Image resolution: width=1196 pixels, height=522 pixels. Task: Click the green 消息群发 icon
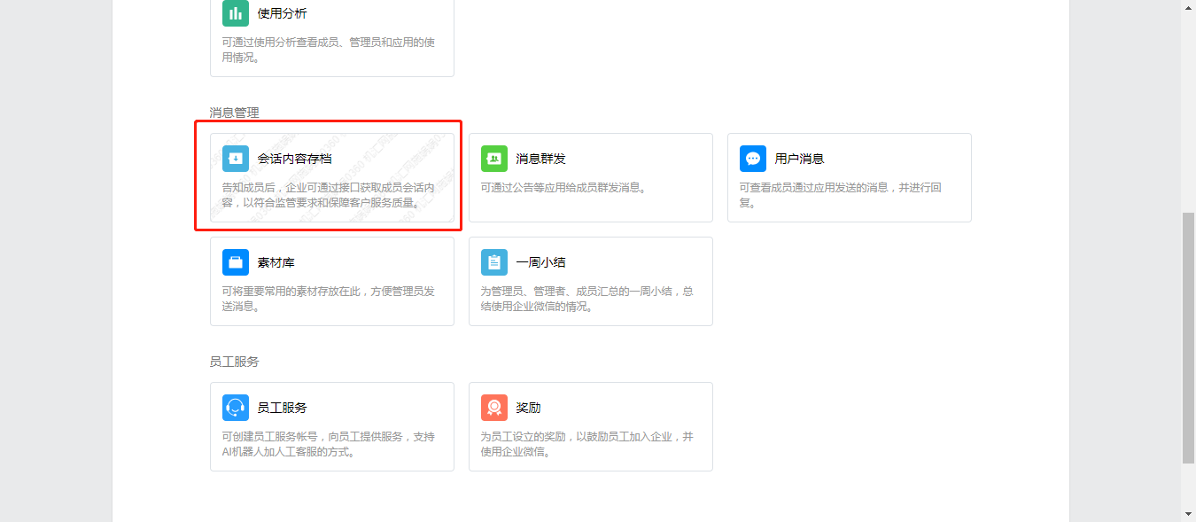pos(494,159)
